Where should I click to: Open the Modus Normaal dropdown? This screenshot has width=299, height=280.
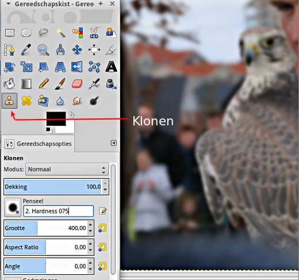click(x=67, y=170)
